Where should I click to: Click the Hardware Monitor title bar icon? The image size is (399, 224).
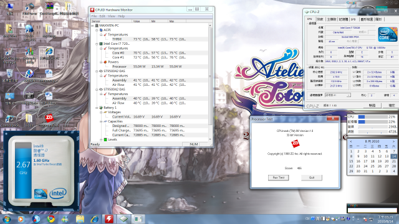point(92,10)
